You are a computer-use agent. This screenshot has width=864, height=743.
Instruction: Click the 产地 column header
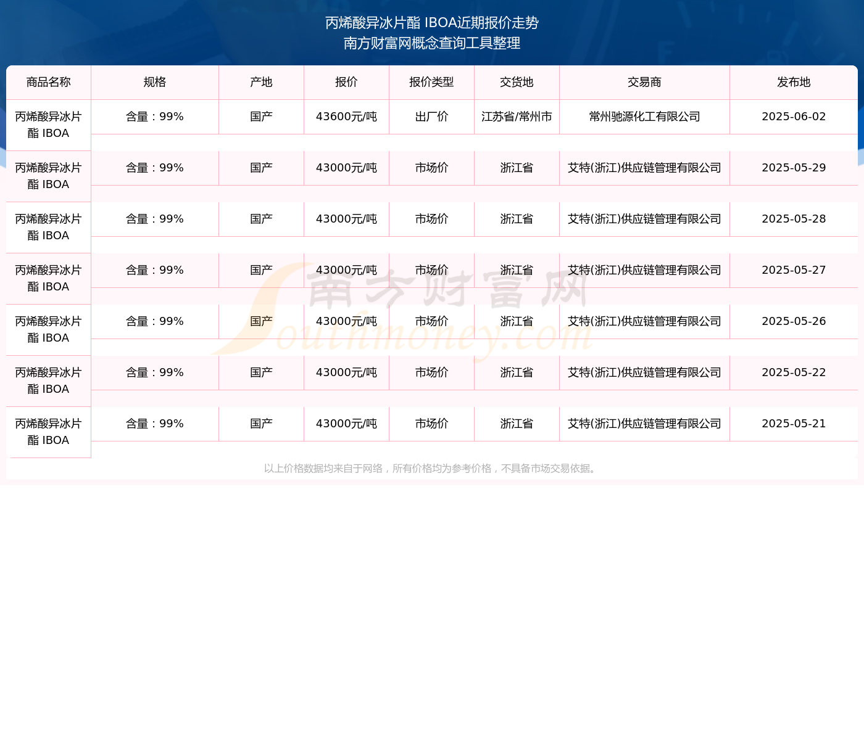click(262, 83)
